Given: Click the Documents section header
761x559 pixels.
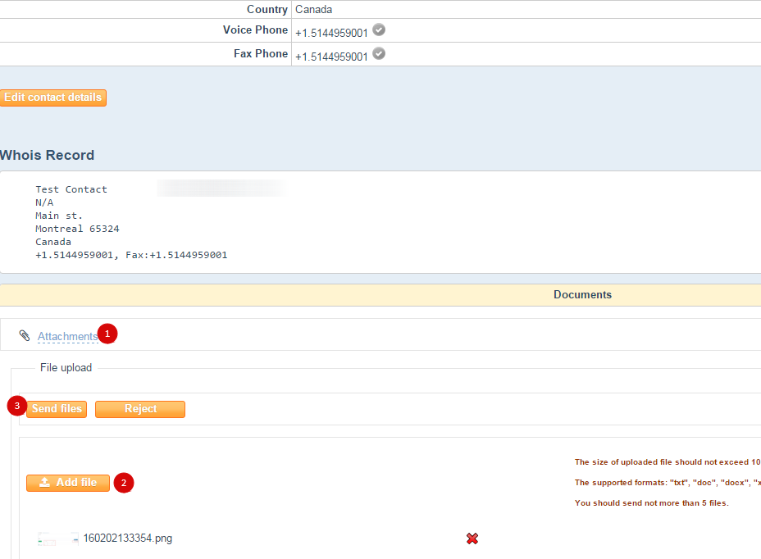Looking at the screenshot, I should point(582,295).
